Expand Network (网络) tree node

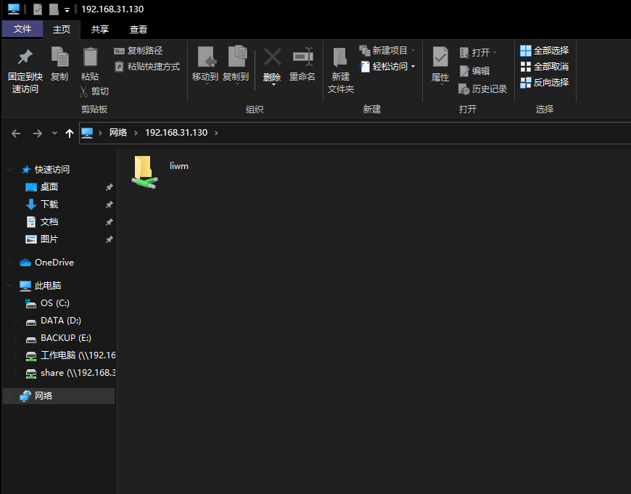point(10,396)
